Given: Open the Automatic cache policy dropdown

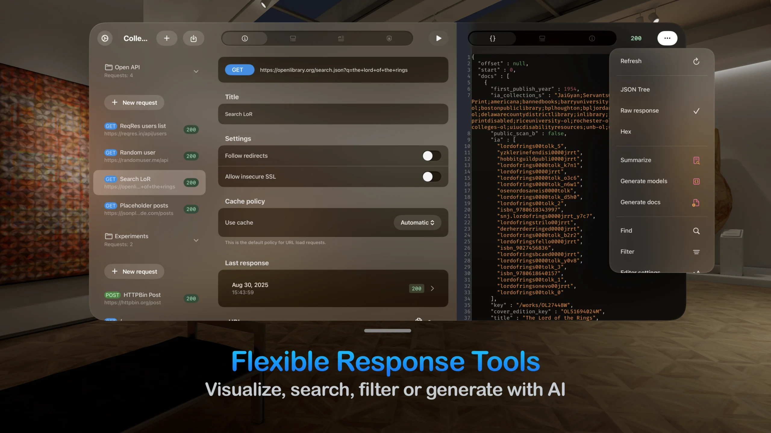Looking at the screenshot, I should click(x=417, y=223).
